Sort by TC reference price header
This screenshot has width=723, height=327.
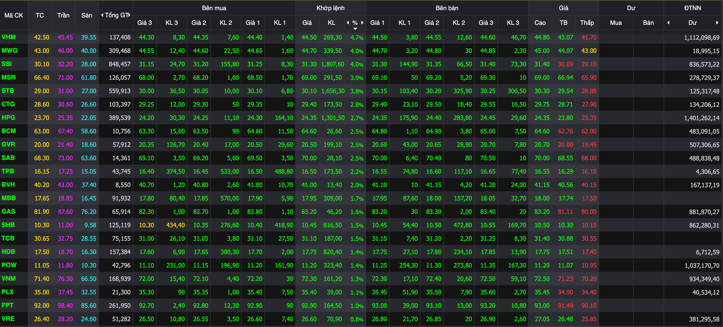pos(40,15)
